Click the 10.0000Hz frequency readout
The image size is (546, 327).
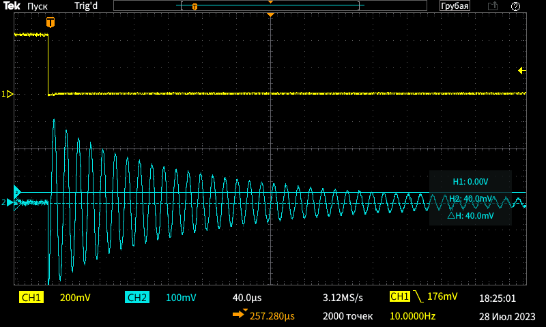tap(413, 316)
